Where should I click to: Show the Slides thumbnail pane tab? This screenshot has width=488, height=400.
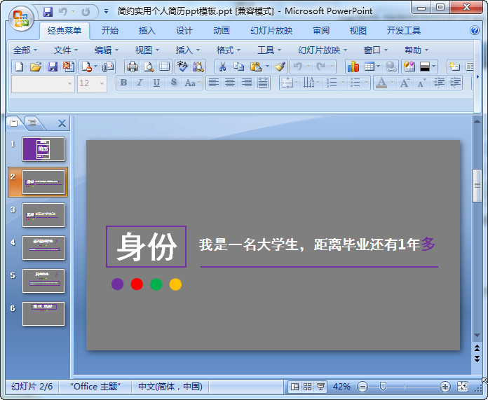[14, 123]
